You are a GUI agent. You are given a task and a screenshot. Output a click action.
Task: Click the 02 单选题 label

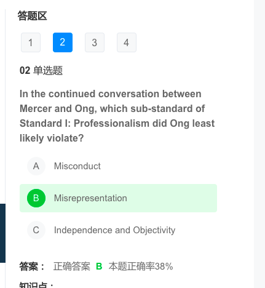coord(41,70)
